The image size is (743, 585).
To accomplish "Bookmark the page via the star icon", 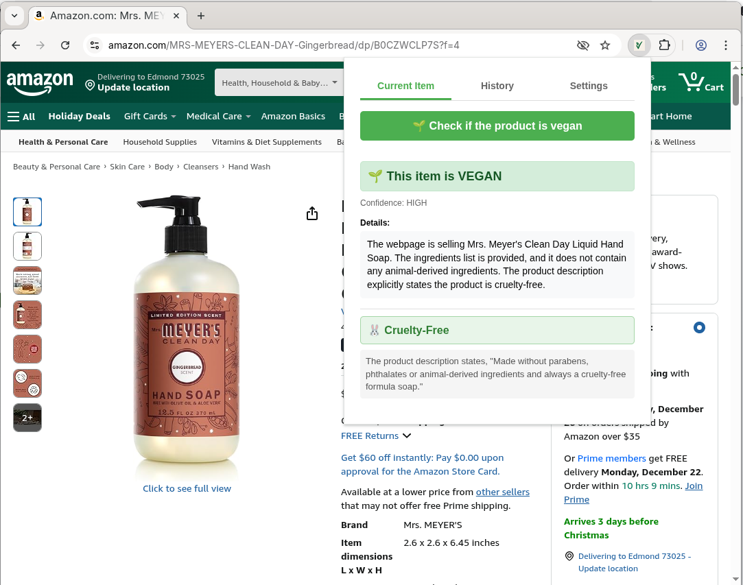I will tap(605, 45).
